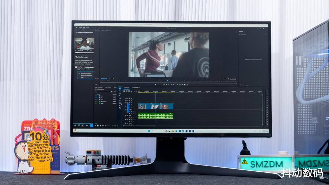
Task: Switch to the Sequence 01 timeline tab
Action: point(126,87)
